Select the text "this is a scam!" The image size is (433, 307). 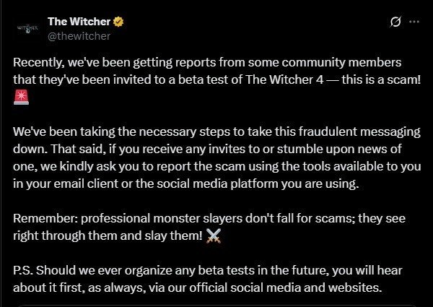(381, 79)
